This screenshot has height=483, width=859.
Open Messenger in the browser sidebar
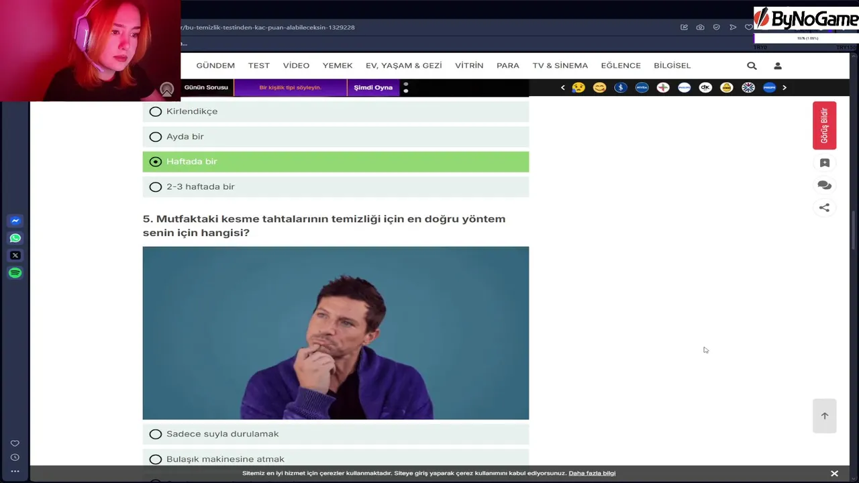click(x=15, y=221)
